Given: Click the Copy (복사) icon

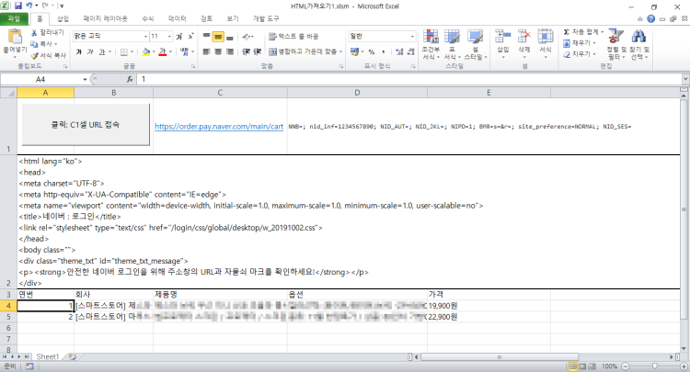Looking at the screenshot, I should pyautogui.click(x=34, y=44).
